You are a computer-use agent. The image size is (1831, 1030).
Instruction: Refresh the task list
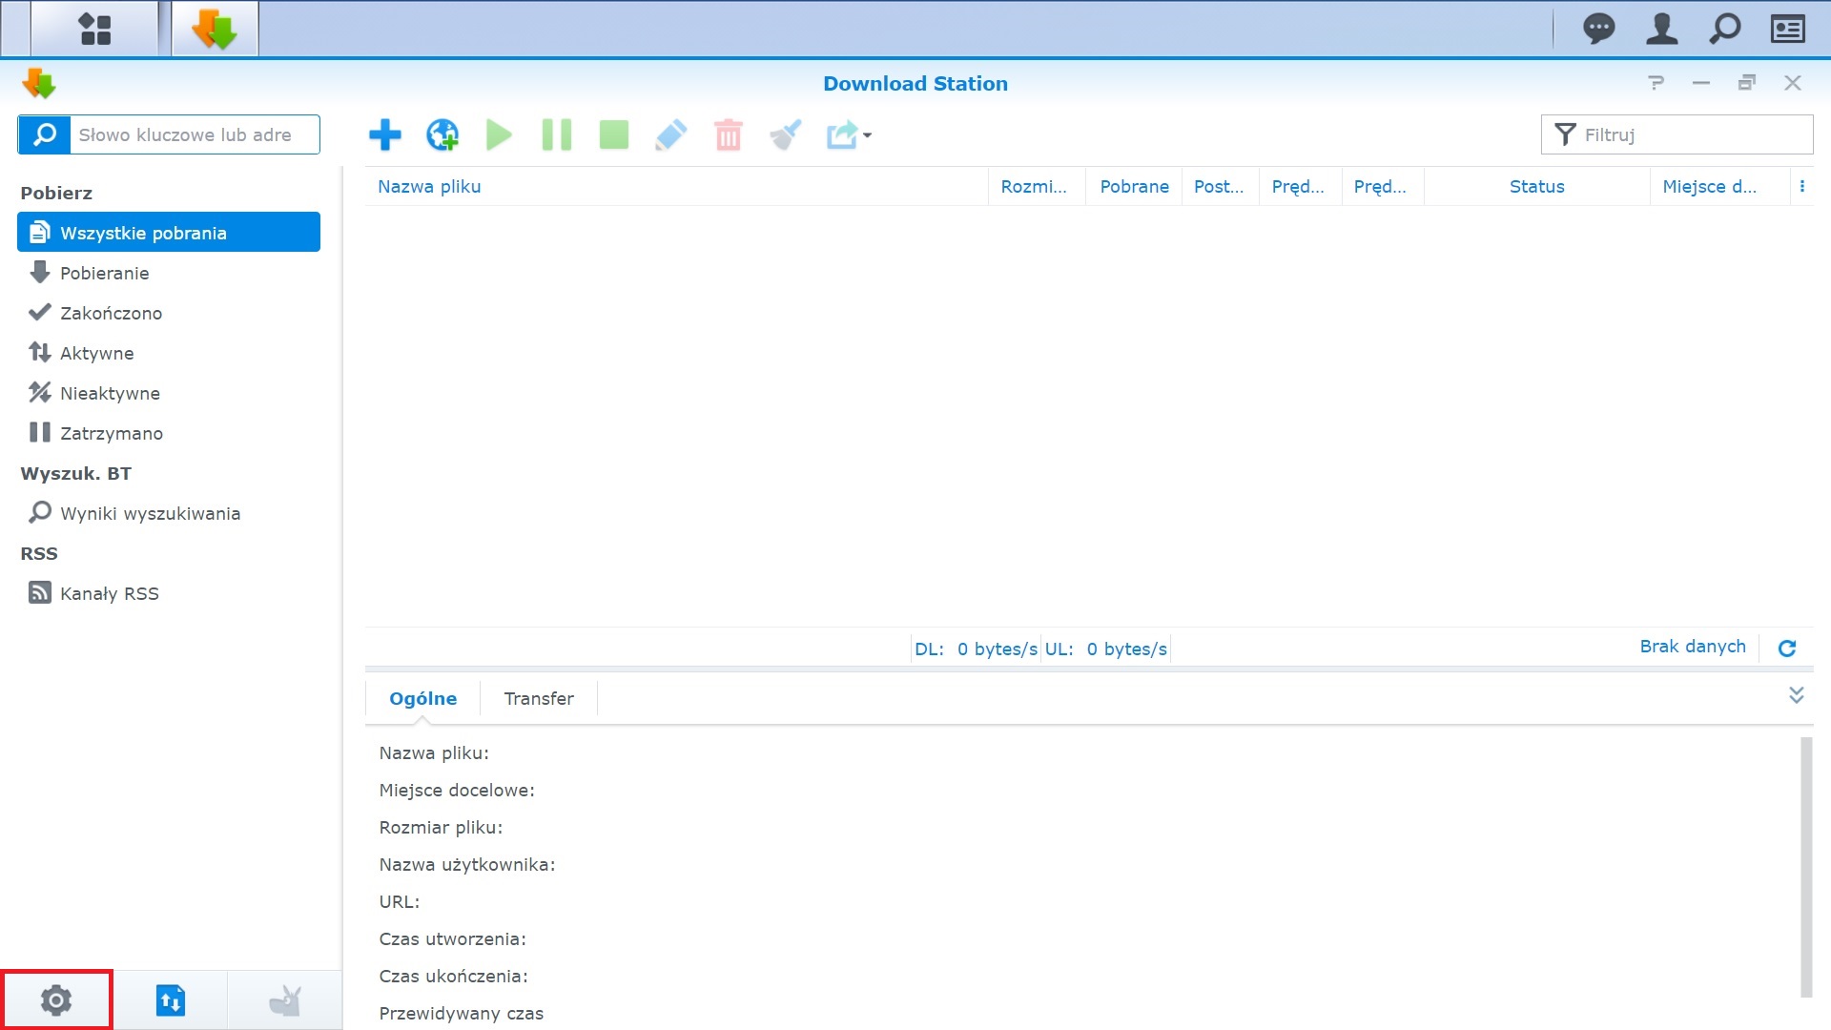1787,649
